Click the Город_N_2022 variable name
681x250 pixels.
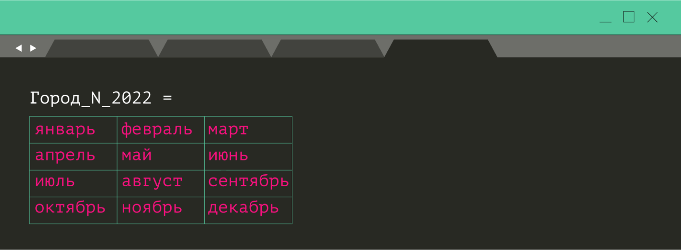click(91, 98)
